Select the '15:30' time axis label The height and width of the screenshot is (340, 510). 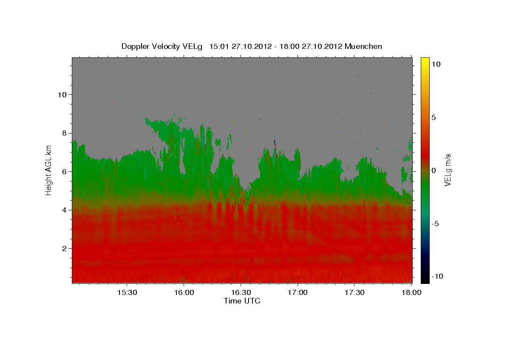click(x=127, y=293)
